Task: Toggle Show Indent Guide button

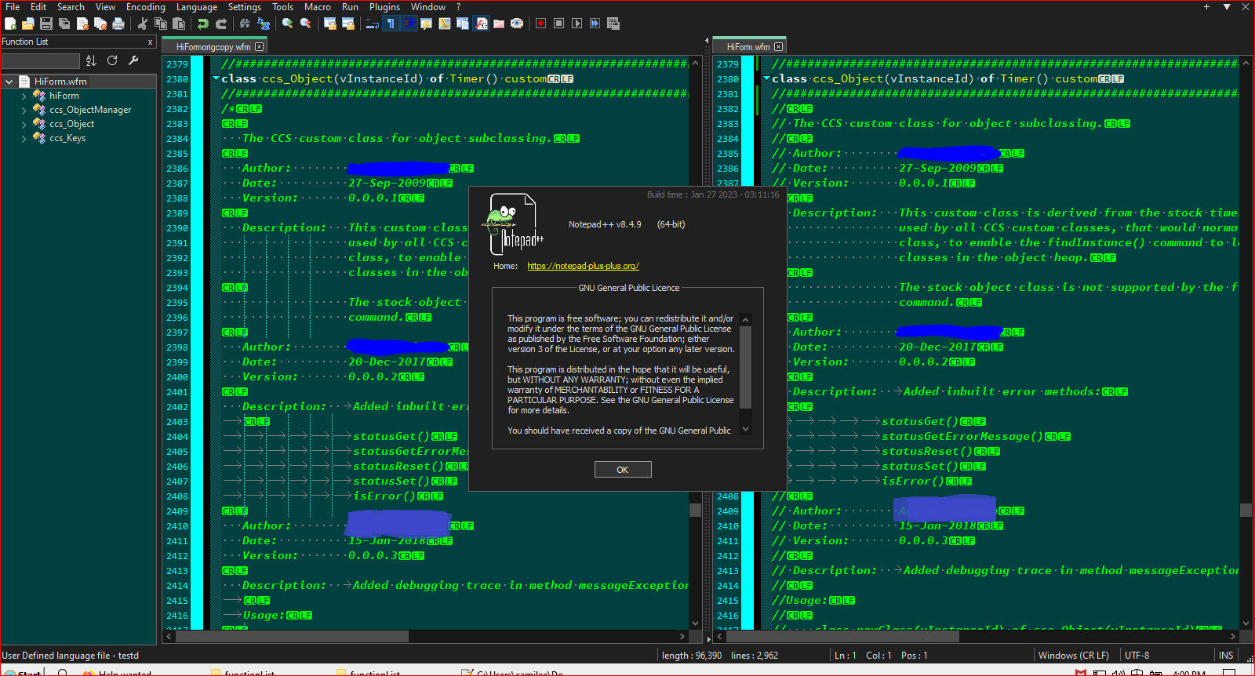Action: 409,24
